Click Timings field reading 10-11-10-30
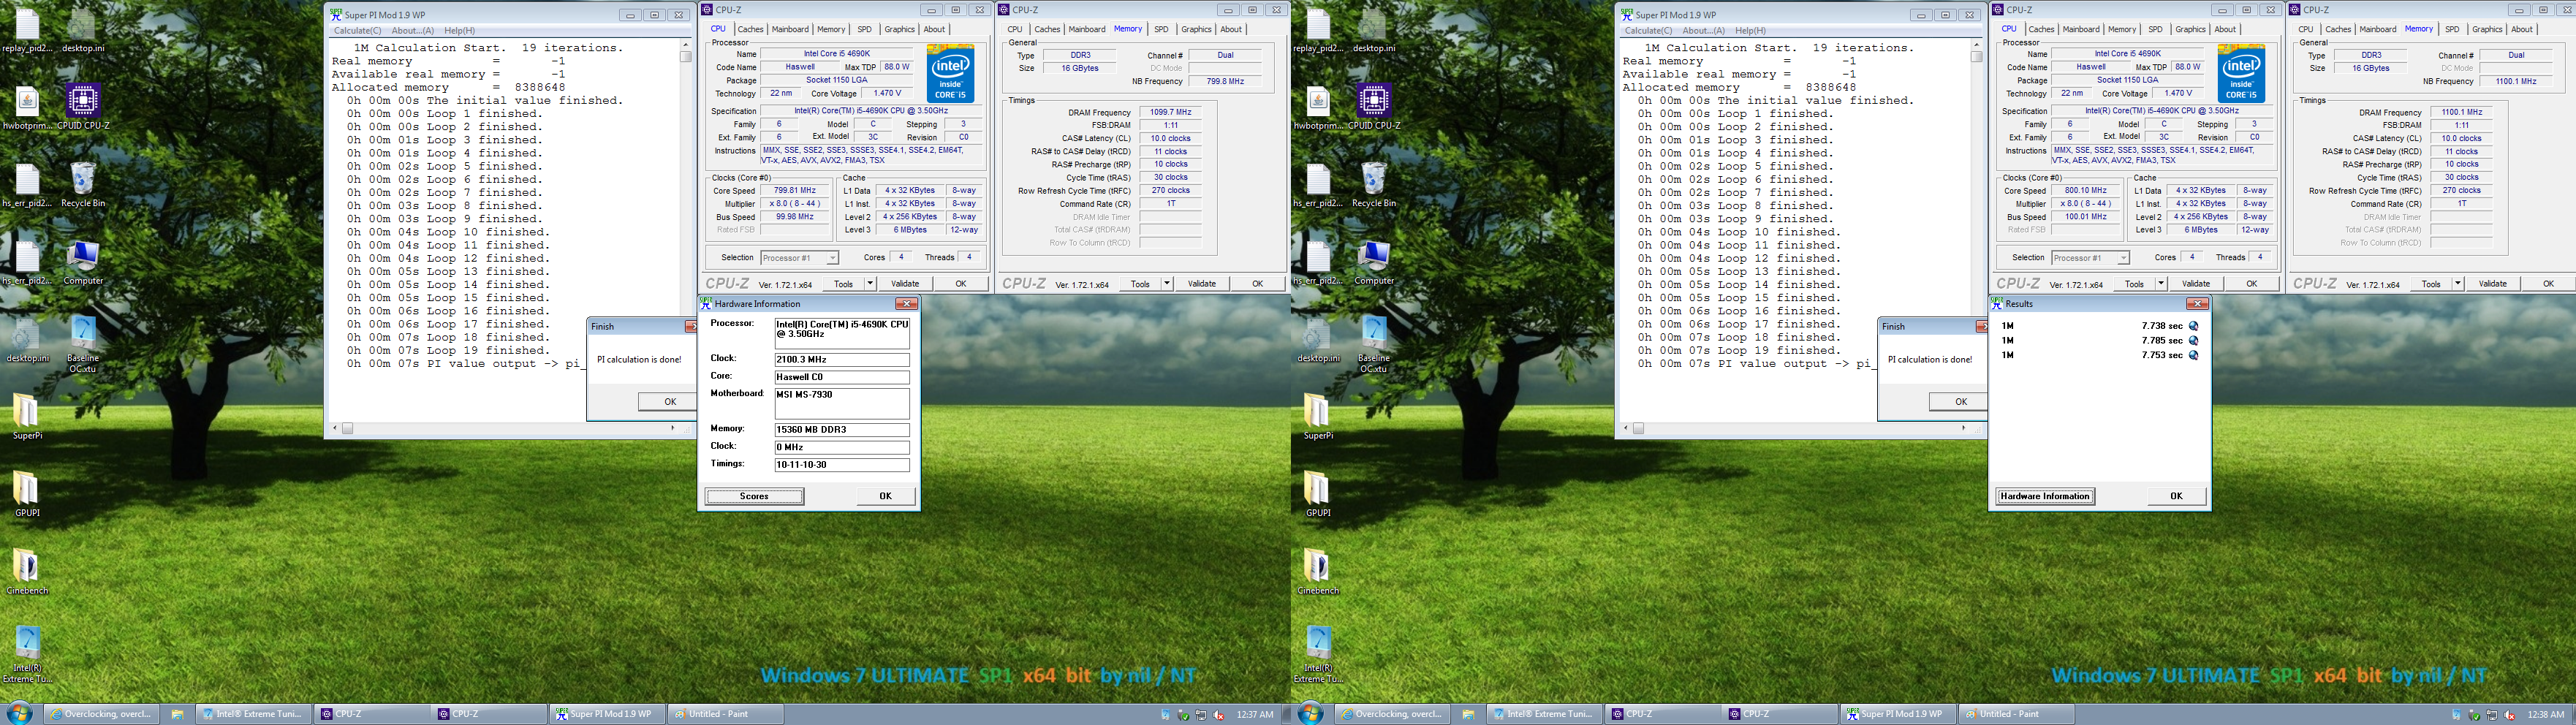2576x725 pixels. click(842, 465)
